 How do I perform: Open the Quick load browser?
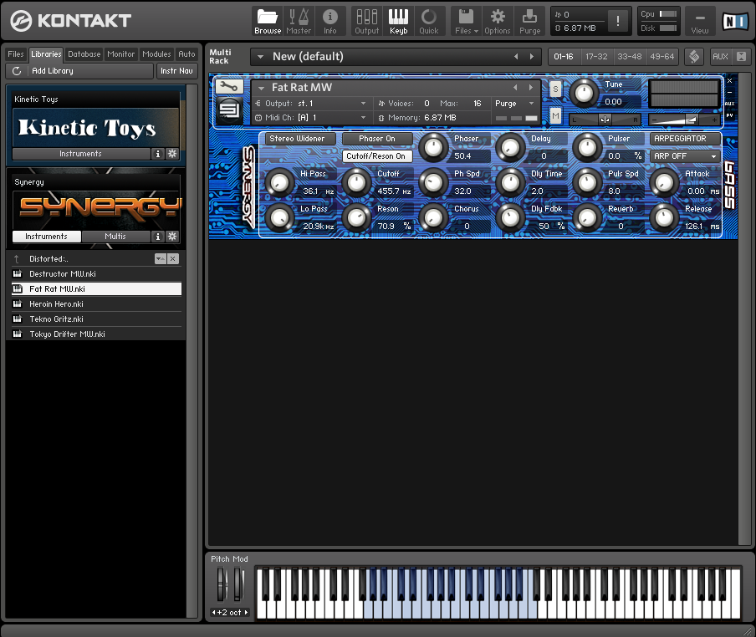[x=429, y=21]
